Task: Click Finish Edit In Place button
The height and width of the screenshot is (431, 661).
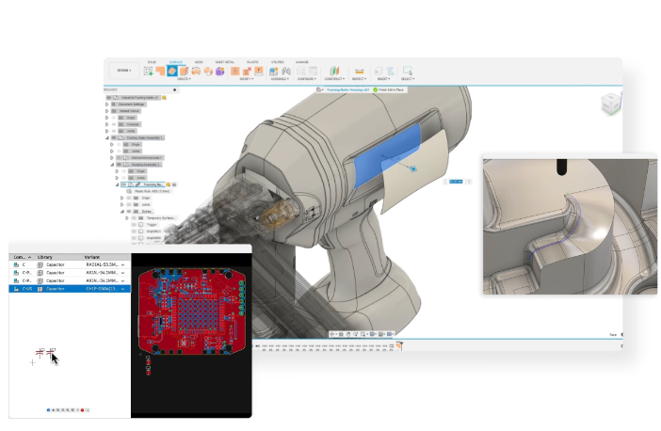Action: [x=391, y=89]
